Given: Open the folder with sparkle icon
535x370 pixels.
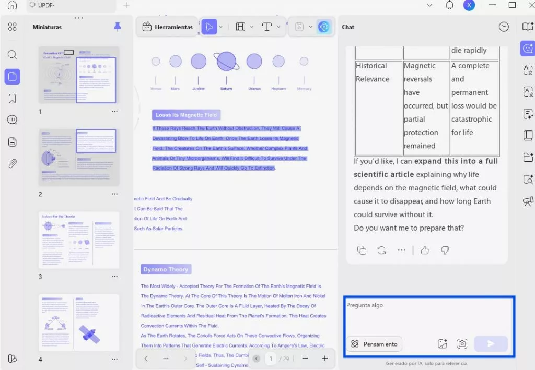Looking at the screenshot, I should [x=528, y=157].
